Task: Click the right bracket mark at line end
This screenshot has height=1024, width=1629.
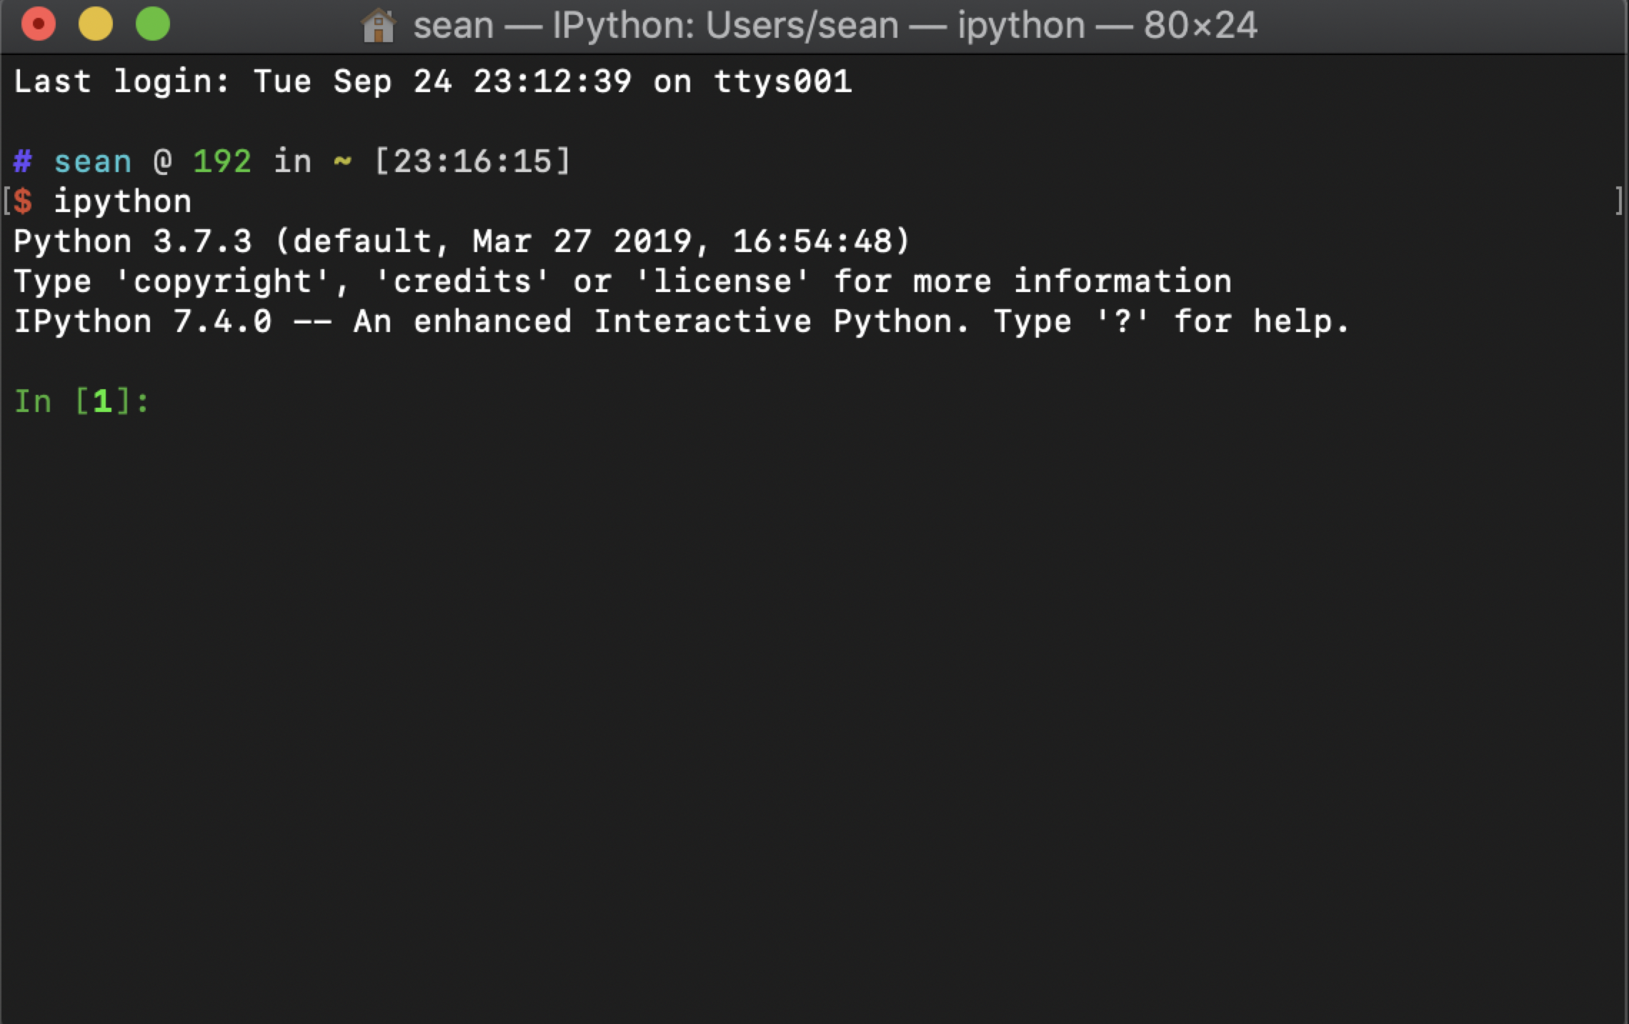Action: click(1618, 201)
